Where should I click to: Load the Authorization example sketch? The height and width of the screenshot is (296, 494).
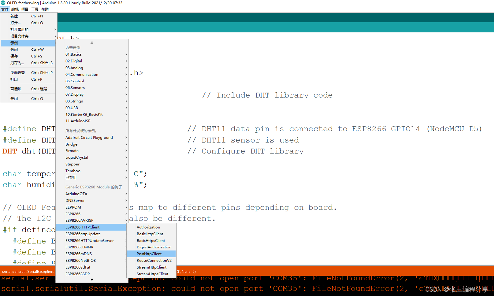[151, 227]
